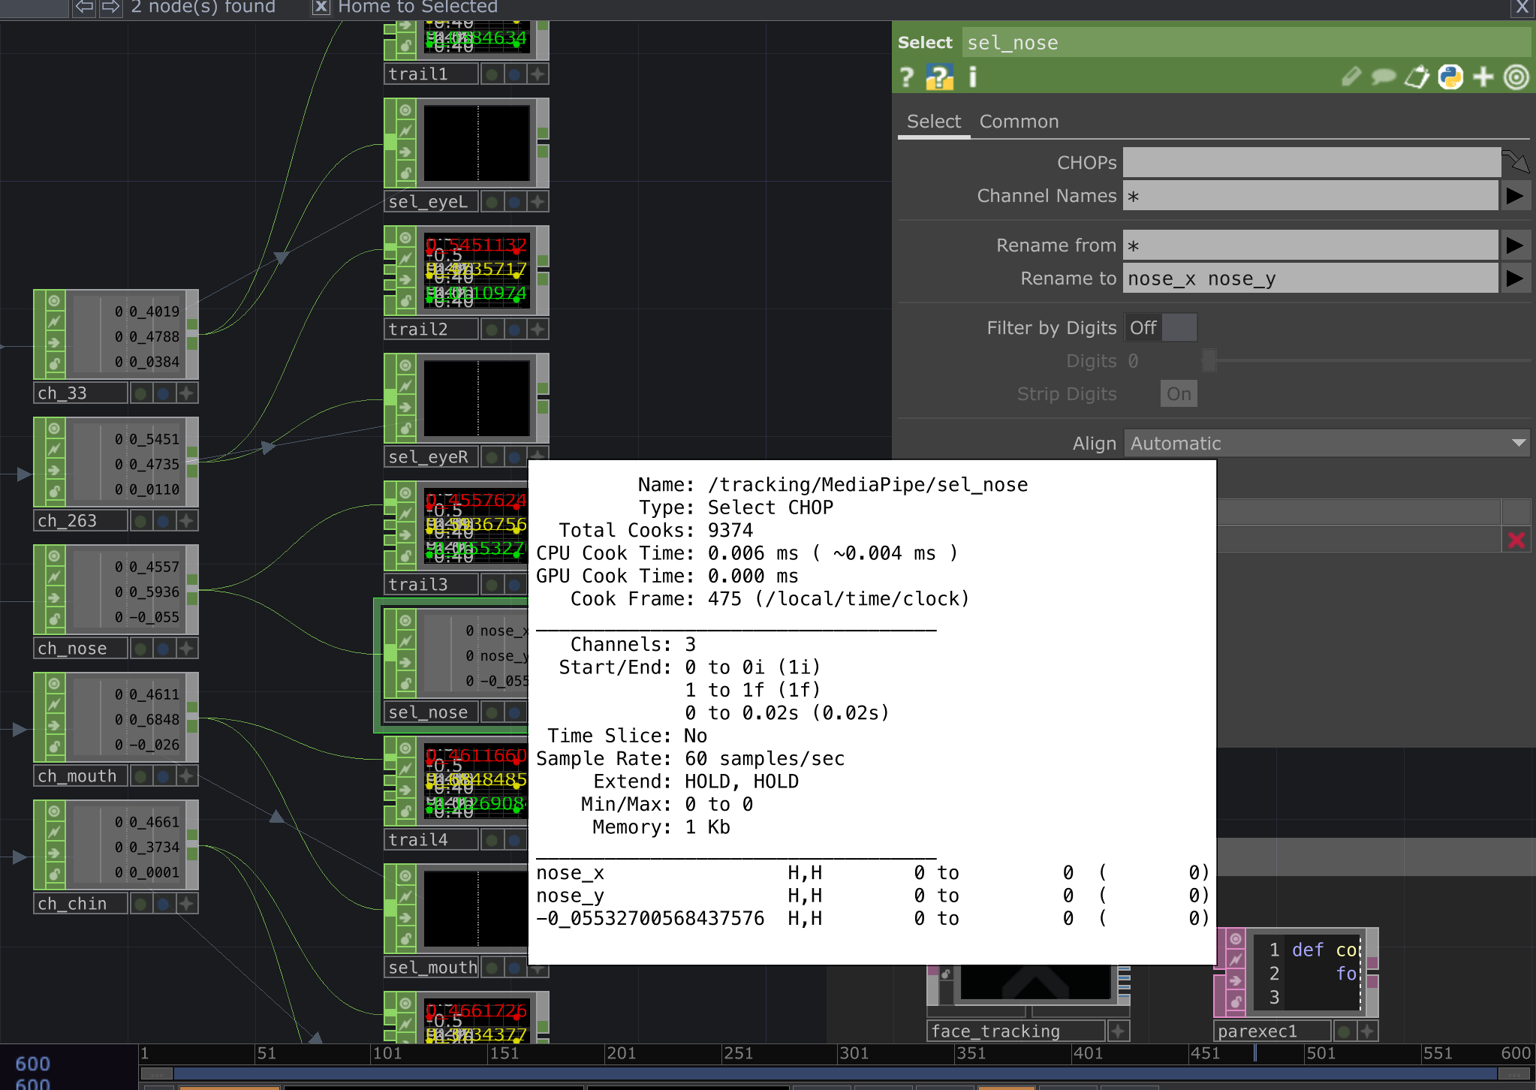Click the pencil edit icon

(x=1351, y=77)
